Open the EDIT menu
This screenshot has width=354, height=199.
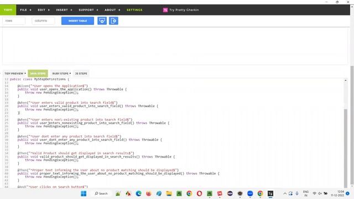coord(41,10)
